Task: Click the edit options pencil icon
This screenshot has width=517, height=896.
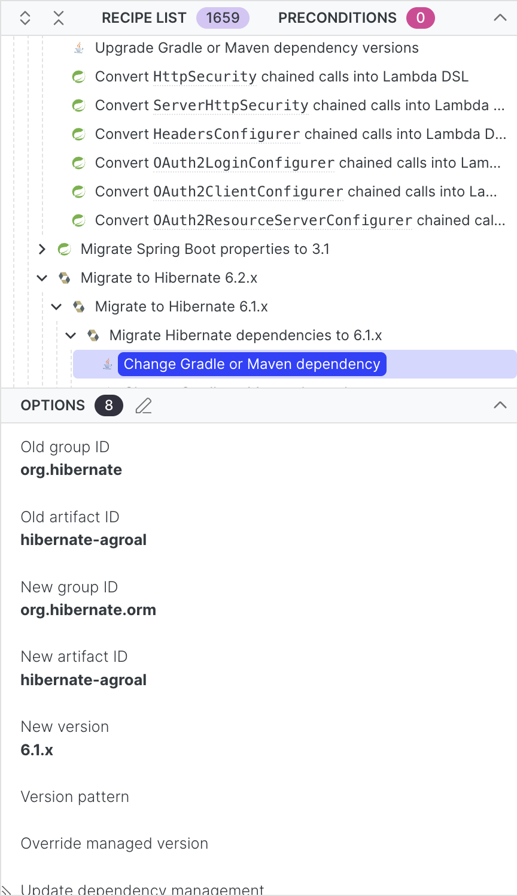Action: (144, 406)
